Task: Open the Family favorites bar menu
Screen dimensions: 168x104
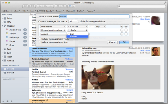Action: (50, 11)
